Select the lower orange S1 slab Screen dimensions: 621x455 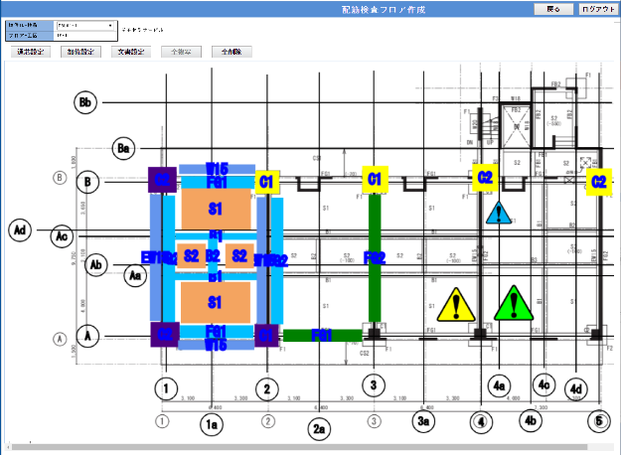(214, 301)
